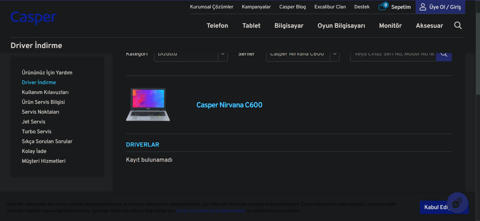Open Tablet menu
The height and width of the screenshot is (221, 480).
pos(251,26)
